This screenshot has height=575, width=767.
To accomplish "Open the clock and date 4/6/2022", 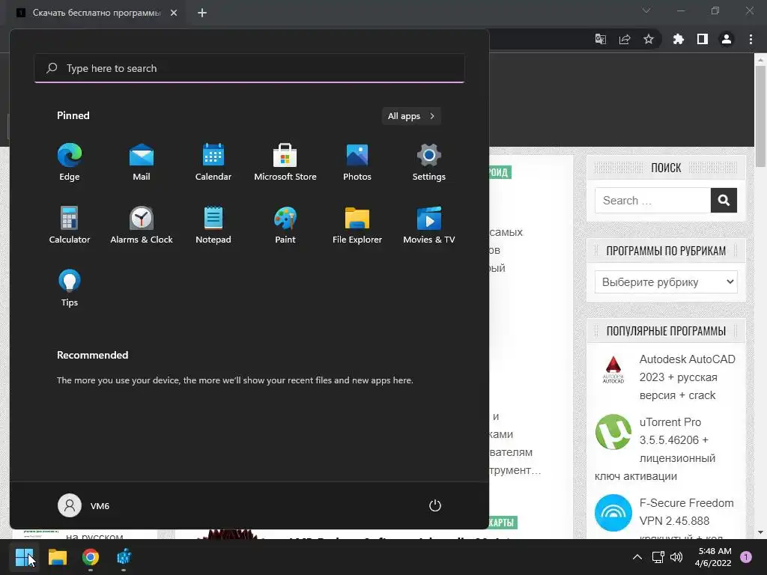I will click(713, 557).
